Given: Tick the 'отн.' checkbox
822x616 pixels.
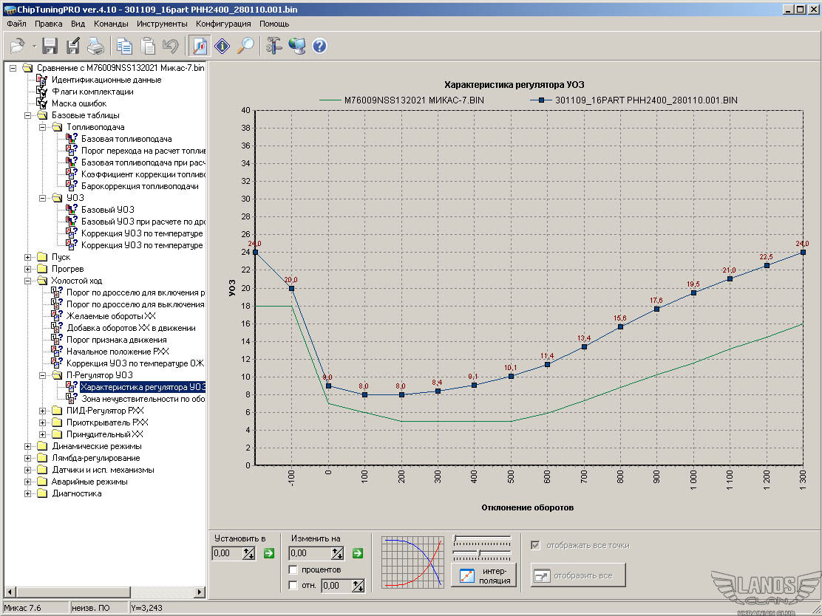Looking at the screenshot, I should [293, 586].
